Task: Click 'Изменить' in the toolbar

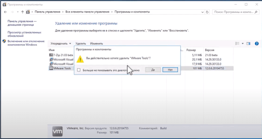Action: pyautogui.click(x=96, y=43)
